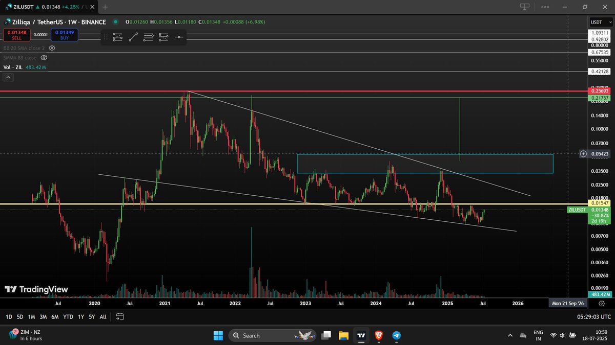Click the Vol · ZIL indicator legend
This screenshot has height=345, width=615.
pos(25,67)
